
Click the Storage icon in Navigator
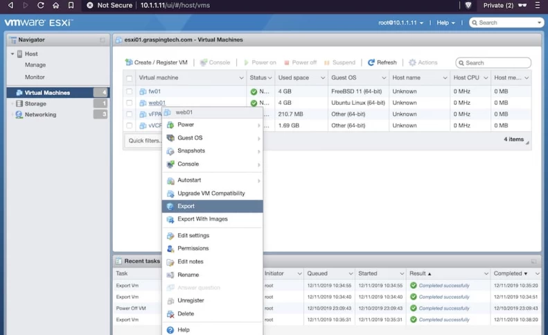(x=19, y=103)
